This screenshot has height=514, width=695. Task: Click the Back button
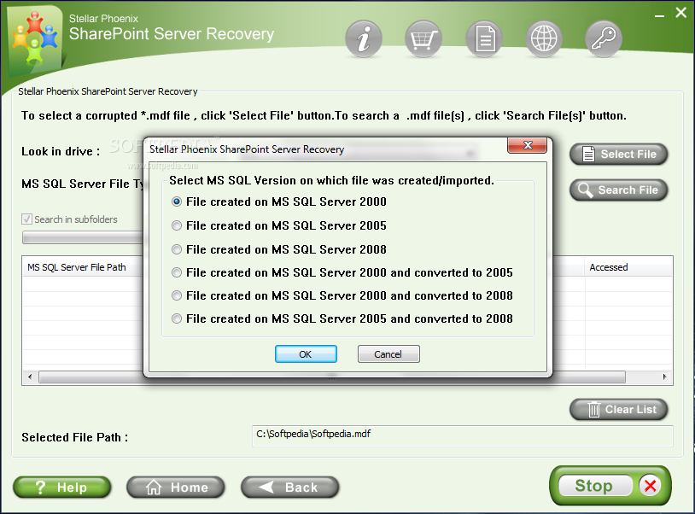coord(290,488)
